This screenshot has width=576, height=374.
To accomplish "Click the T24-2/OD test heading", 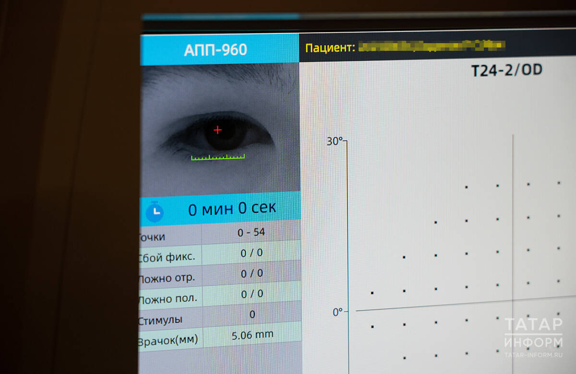I will point(506,70).
